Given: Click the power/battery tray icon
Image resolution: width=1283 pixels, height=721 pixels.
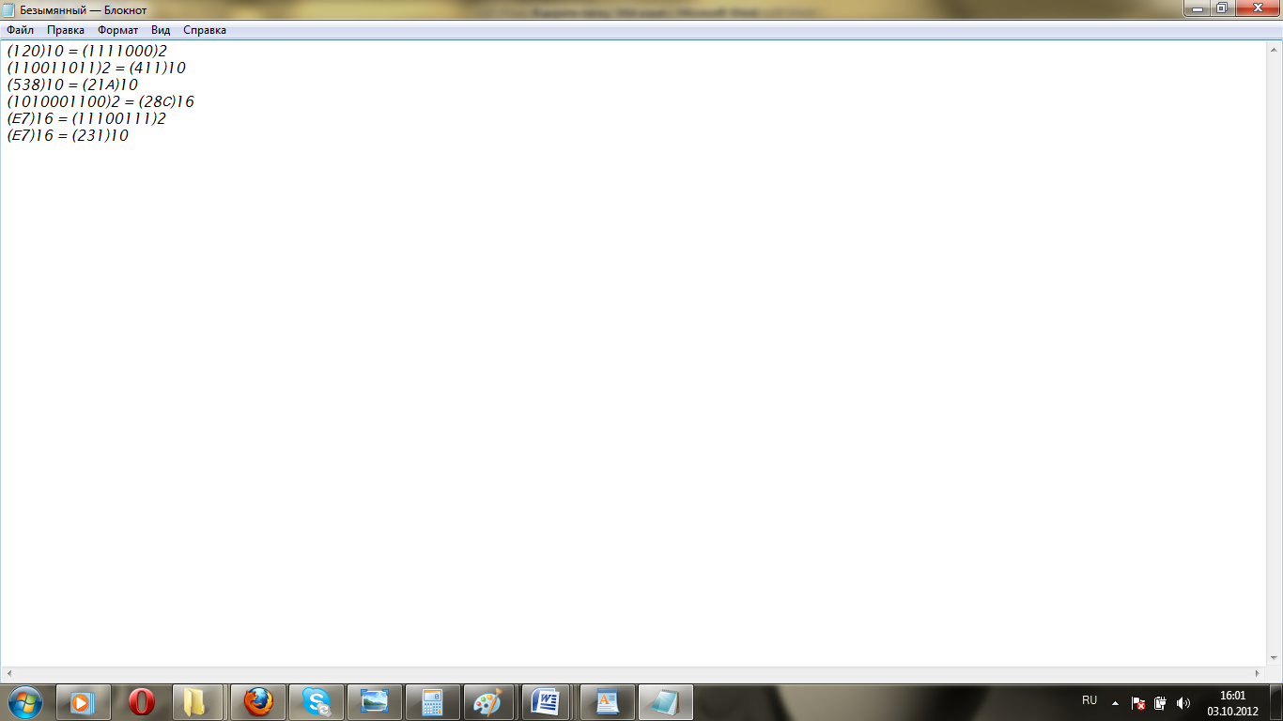Looking at the screenshot, I should (x=1160, y=702).
